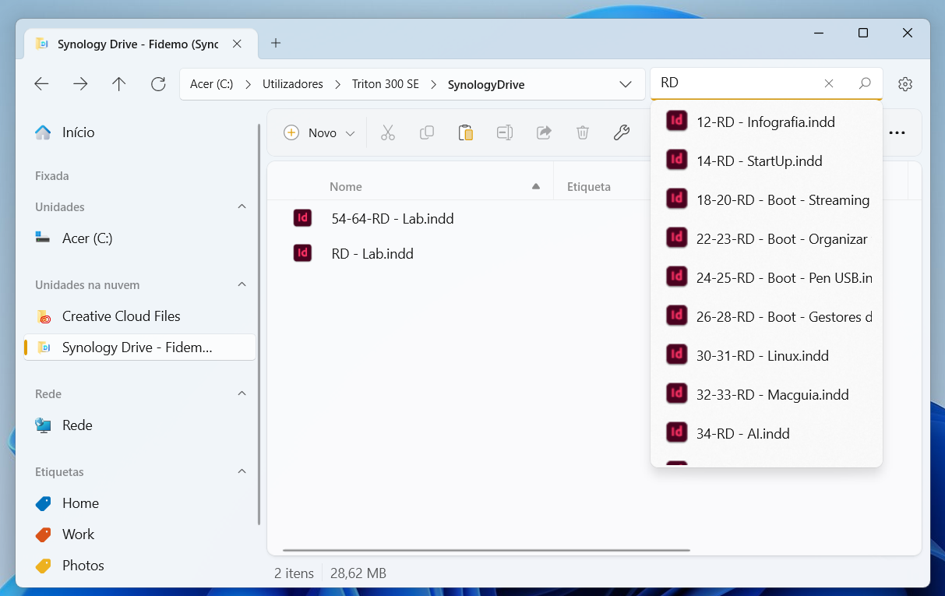
Task: Choose suggestion 14-RD - StartUp.indd
Action: click(x=767, y=160)
